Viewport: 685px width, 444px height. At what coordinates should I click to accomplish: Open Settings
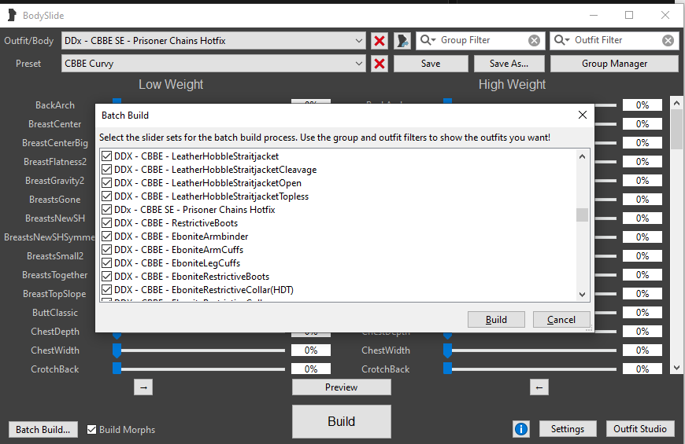click(568, 429)
